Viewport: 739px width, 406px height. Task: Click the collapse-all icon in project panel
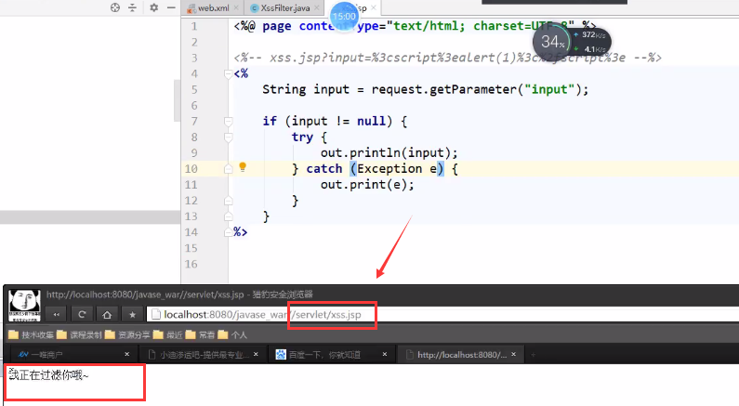[x=133, y=7]
